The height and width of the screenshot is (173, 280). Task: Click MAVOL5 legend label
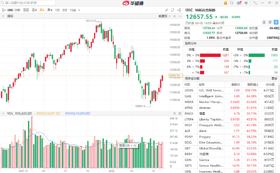pyautogui.click(x=49, y=113)
